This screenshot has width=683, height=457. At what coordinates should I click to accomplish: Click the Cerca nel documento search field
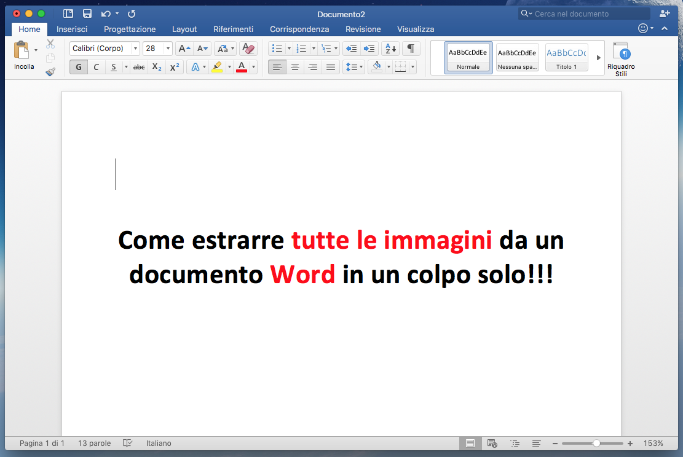coord(584,14)
